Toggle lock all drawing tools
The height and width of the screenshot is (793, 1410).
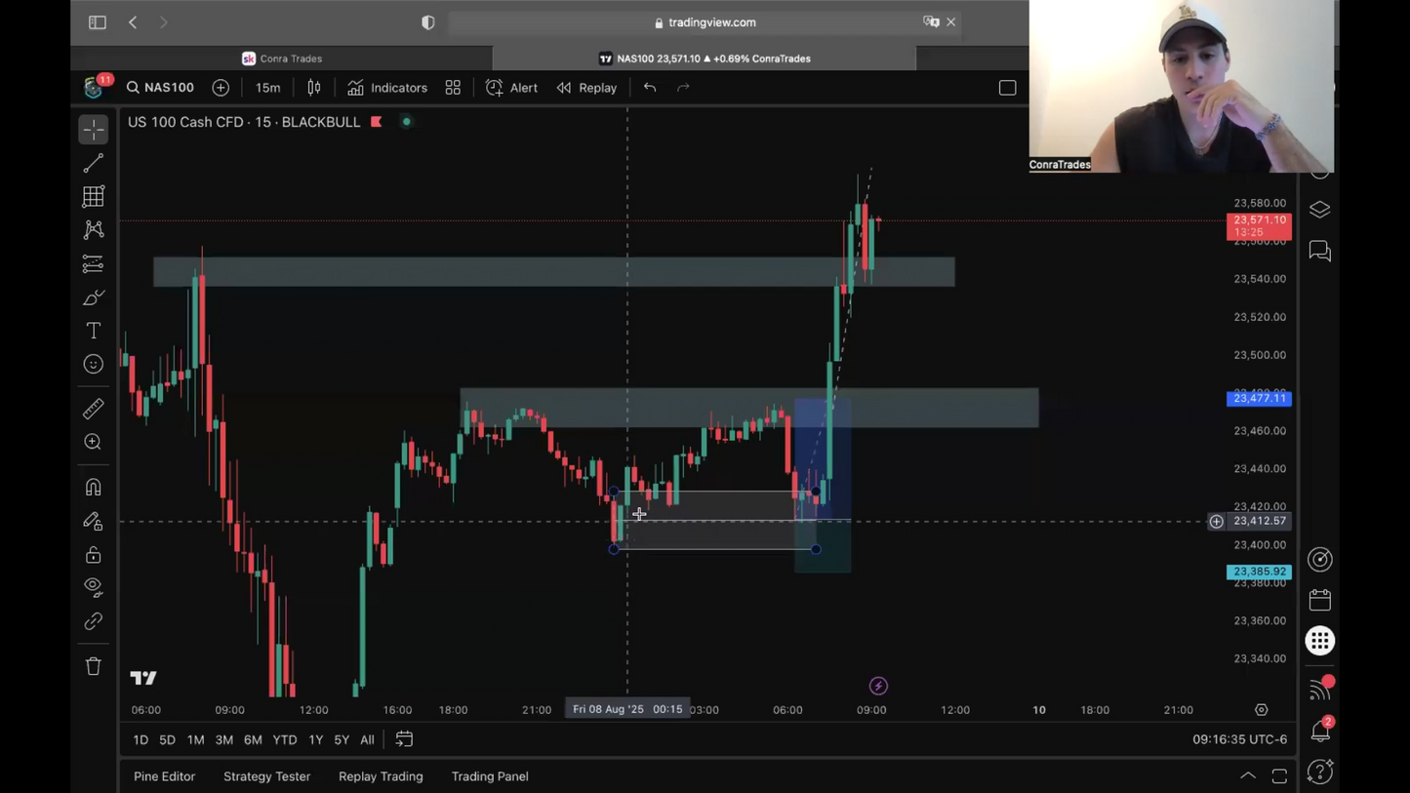point(94,555)
